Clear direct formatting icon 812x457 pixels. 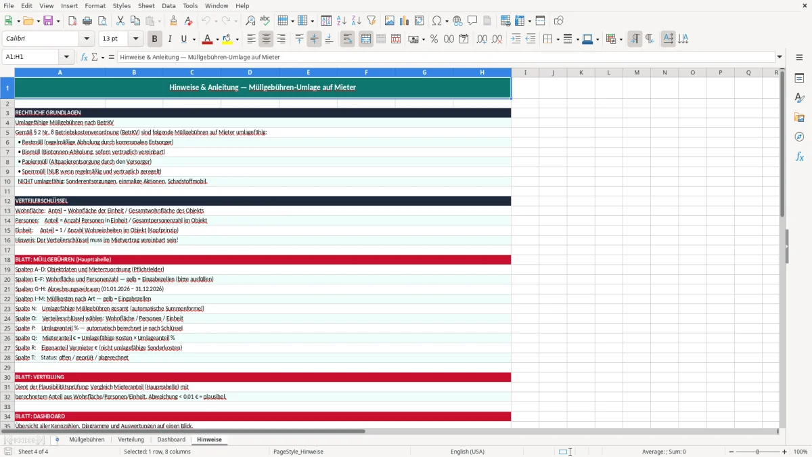click(x=188, y=21)
